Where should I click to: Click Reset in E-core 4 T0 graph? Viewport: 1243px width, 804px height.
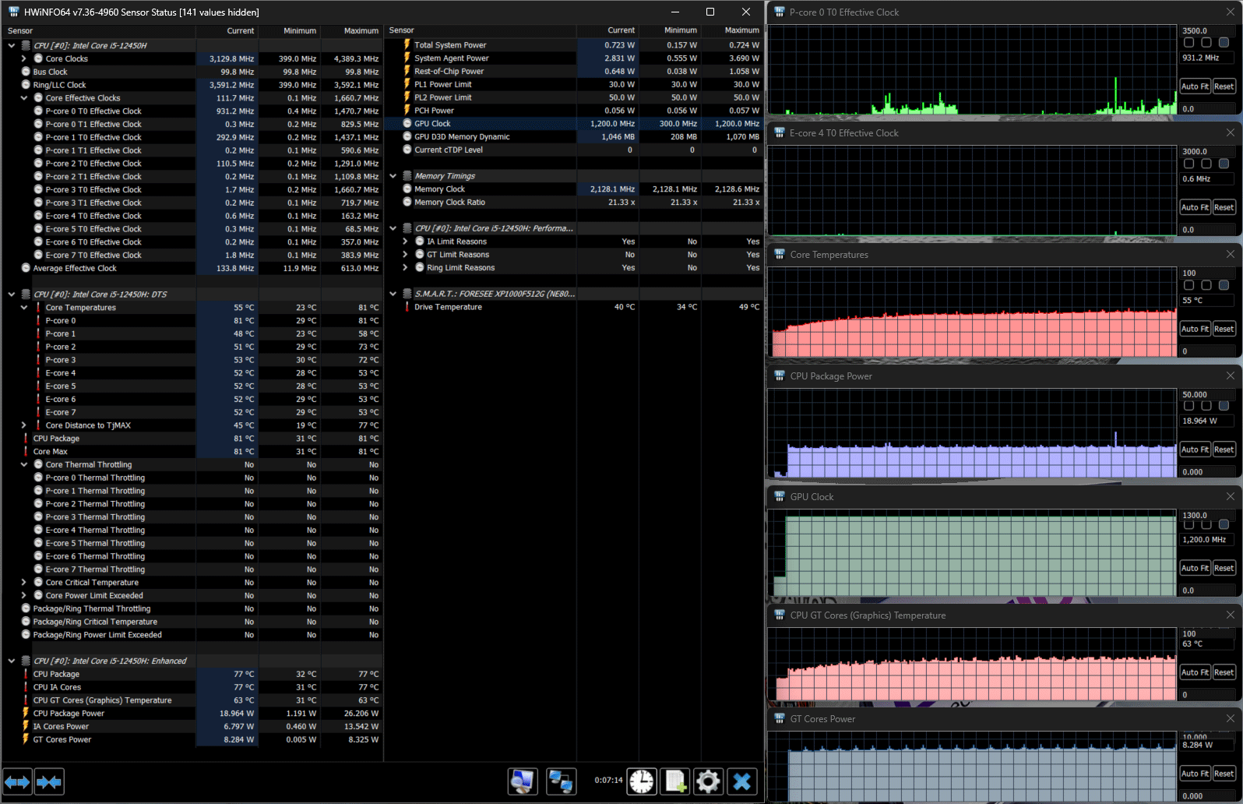(1224, 207)
